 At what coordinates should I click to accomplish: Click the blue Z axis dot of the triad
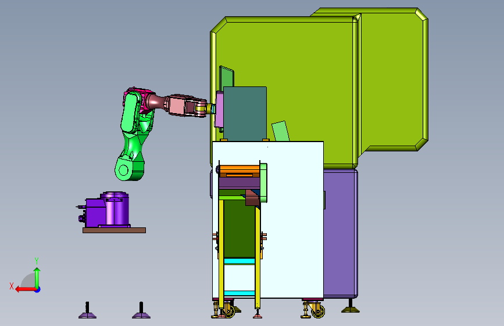click(38, 289)
